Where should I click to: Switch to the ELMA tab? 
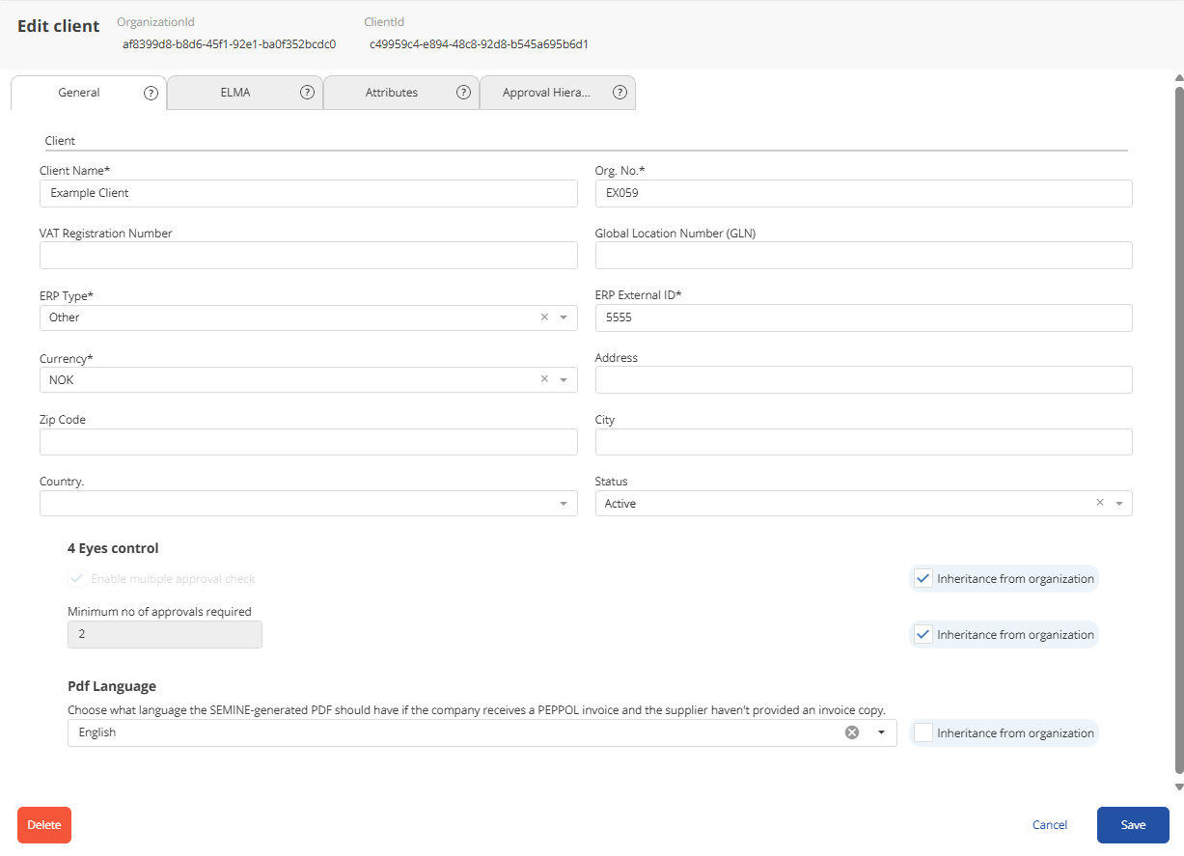[x=245, y=93]
